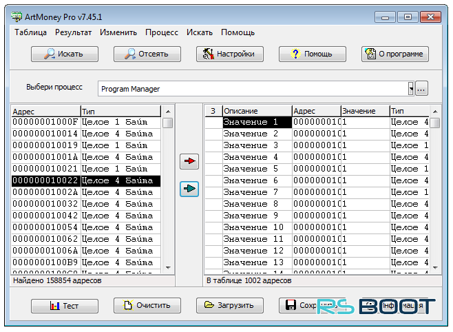Click the Помощь help button with question mark
Screen dimensions: 453x332
[313, 54]
